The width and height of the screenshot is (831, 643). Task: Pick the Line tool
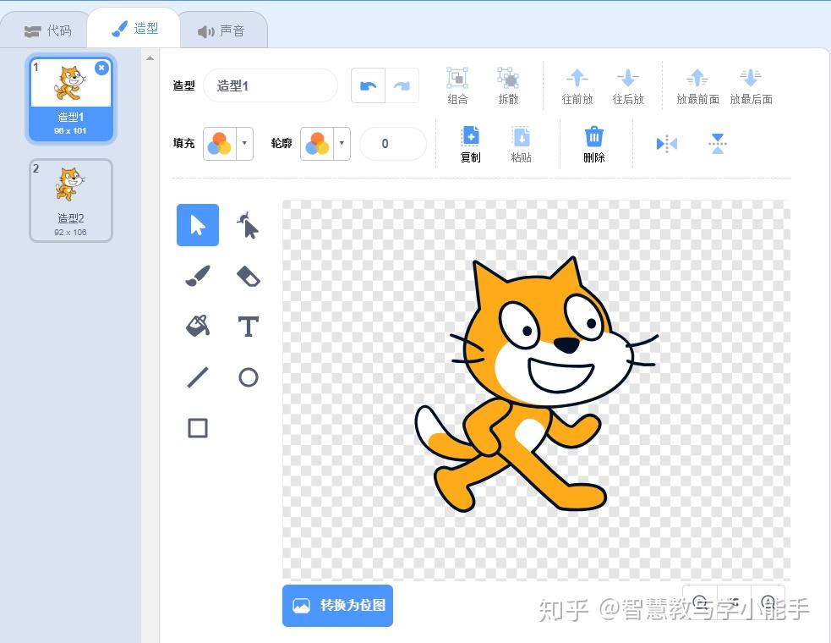[198, 377]
